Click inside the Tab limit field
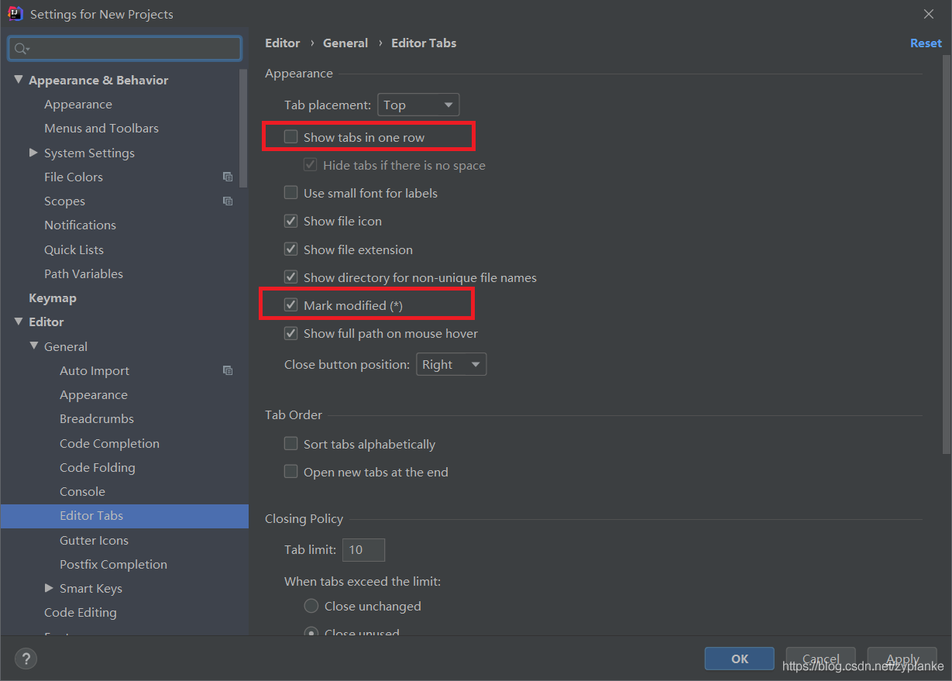The height and width of the screenshot is (681, 952). click(363, 549)
